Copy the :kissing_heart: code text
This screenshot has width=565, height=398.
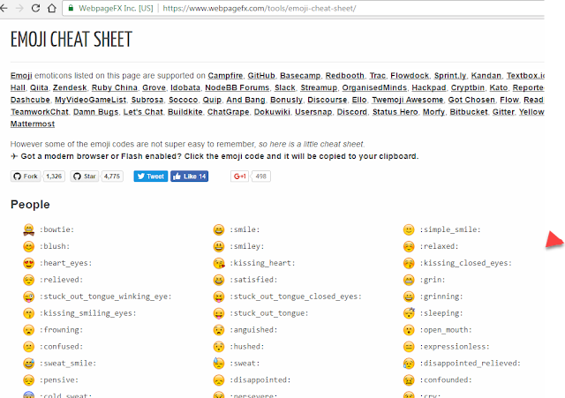tap(262, 263)
